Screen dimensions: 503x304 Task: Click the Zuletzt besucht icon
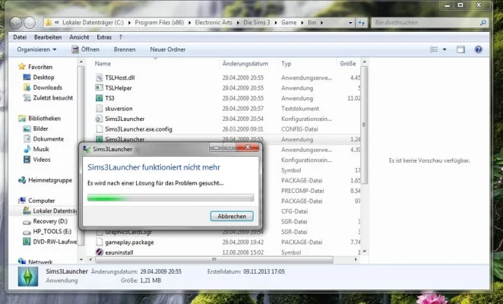coord(27,97)
